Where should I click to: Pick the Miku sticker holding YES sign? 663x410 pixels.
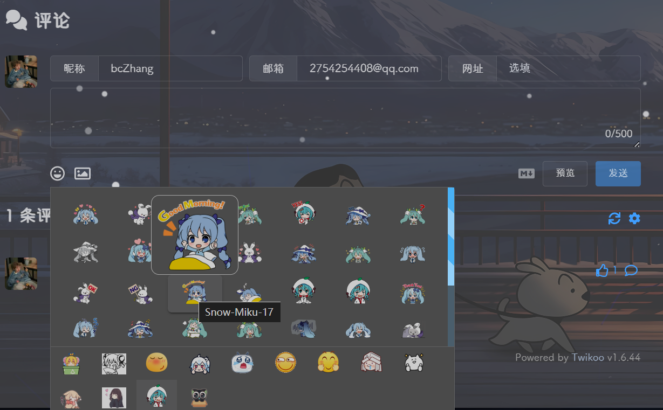pos(303,214)
